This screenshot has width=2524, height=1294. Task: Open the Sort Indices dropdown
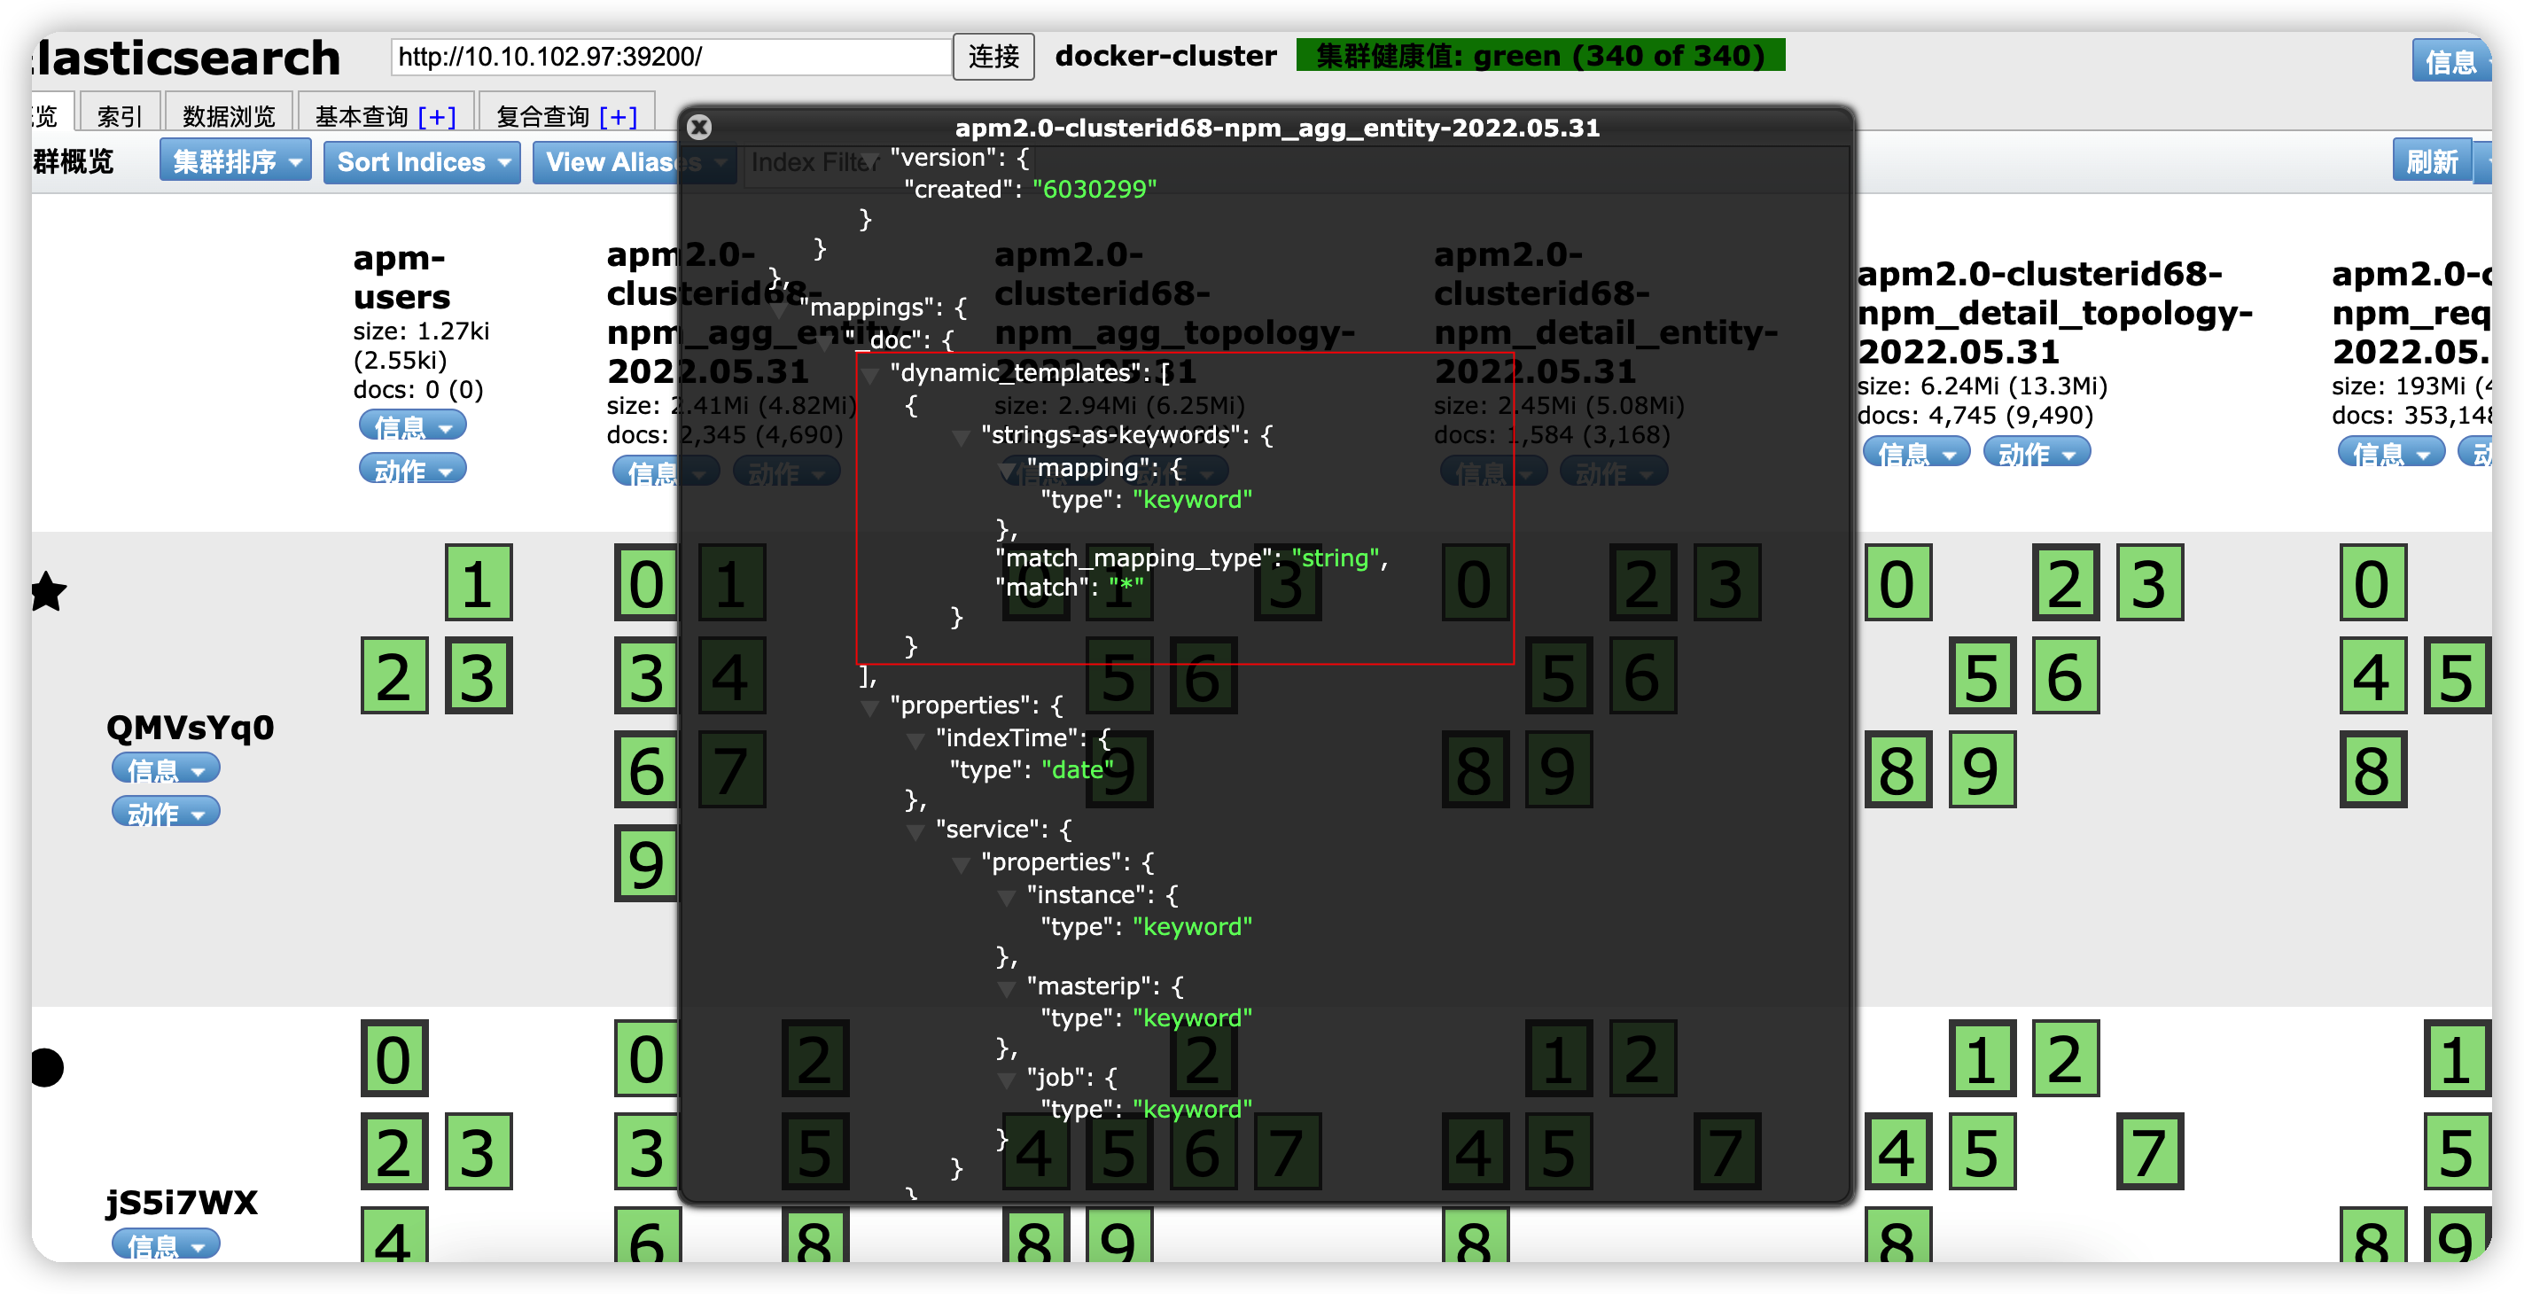coord(421,162)
